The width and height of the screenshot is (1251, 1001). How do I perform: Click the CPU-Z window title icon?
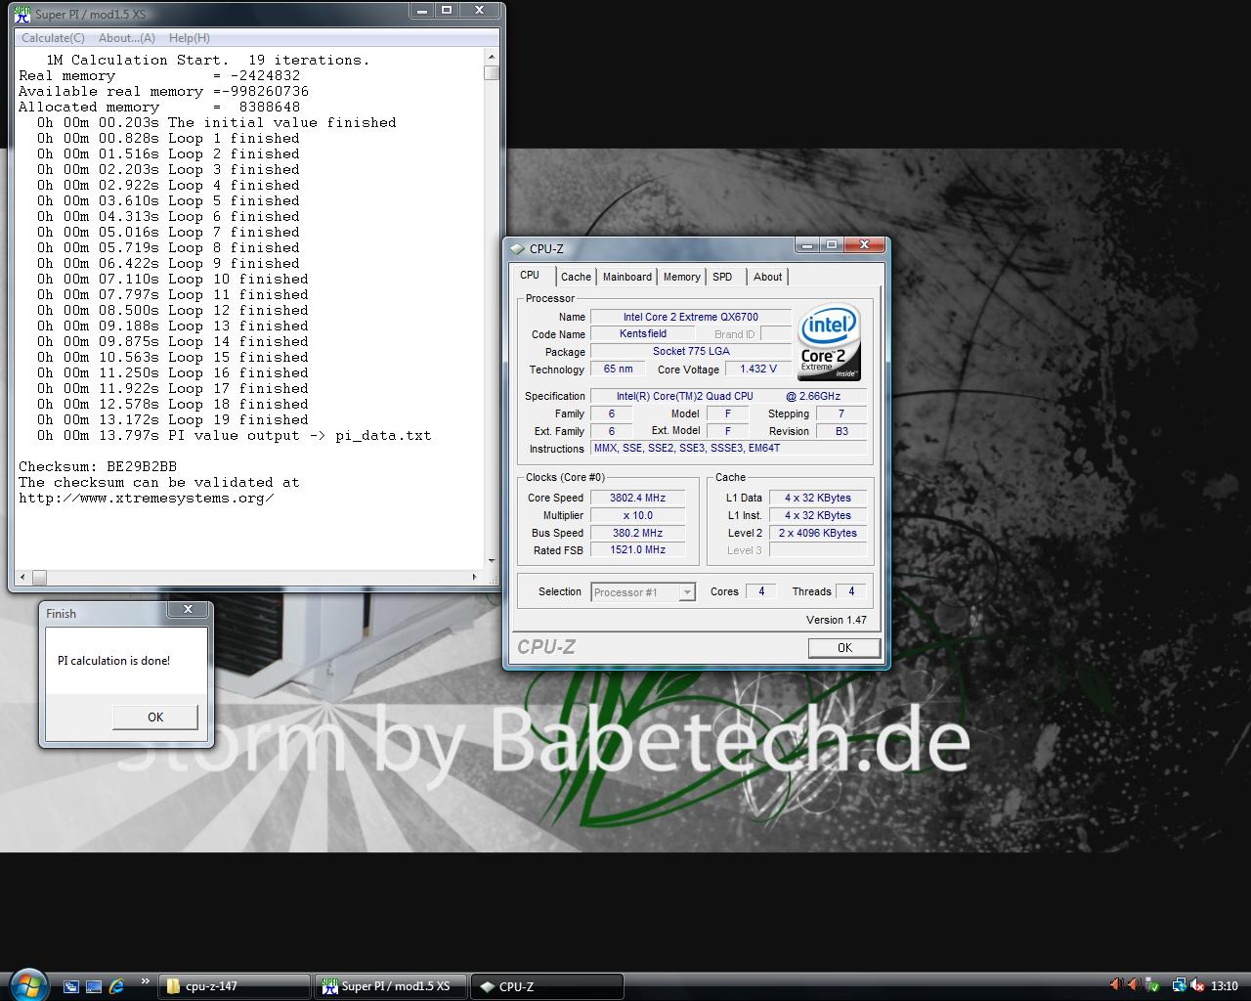tap(517, 248)
